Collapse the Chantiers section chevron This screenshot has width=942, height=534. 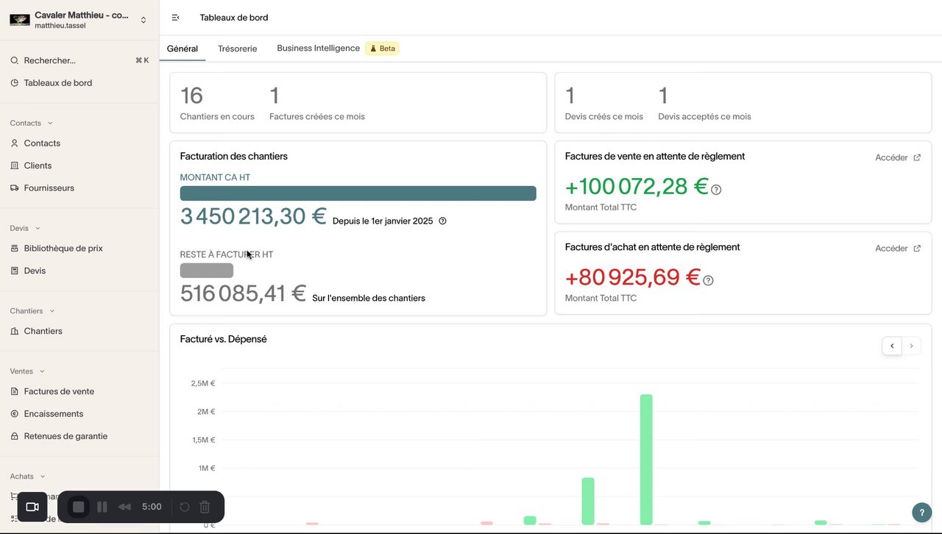(52, 311)
